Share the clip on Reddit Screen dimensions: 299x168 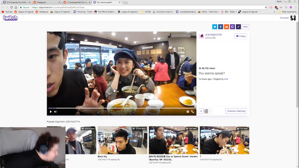(227, 27)
